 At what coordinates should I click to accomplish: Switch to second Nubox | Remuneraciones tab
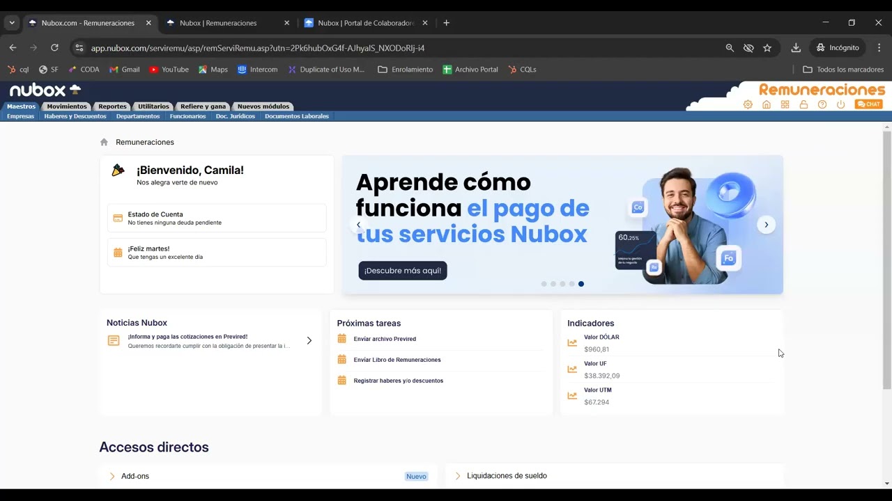click(226, 23)
